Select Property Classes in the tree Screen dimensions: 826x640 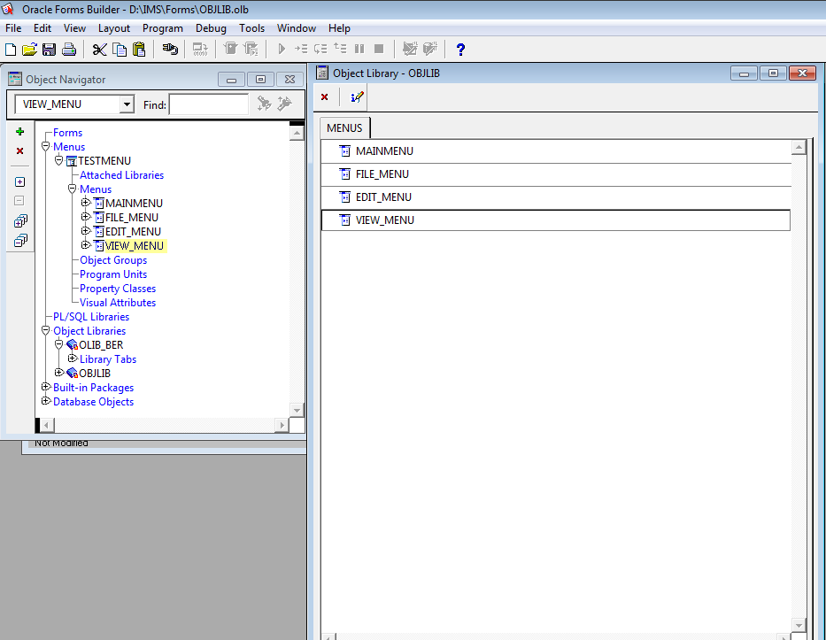point(118,289)
